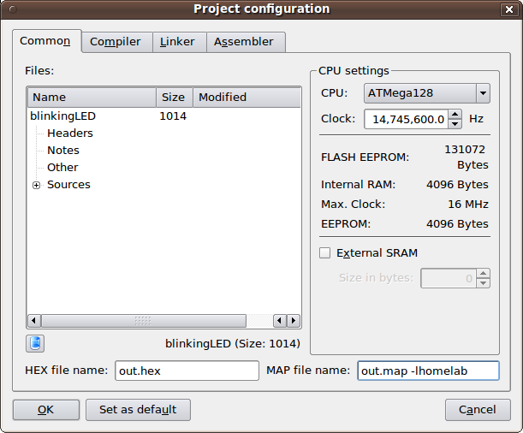Go to the Assembler tab
Image resolution: width=523 pixels, height=433 pixels.
pos(244,41)
